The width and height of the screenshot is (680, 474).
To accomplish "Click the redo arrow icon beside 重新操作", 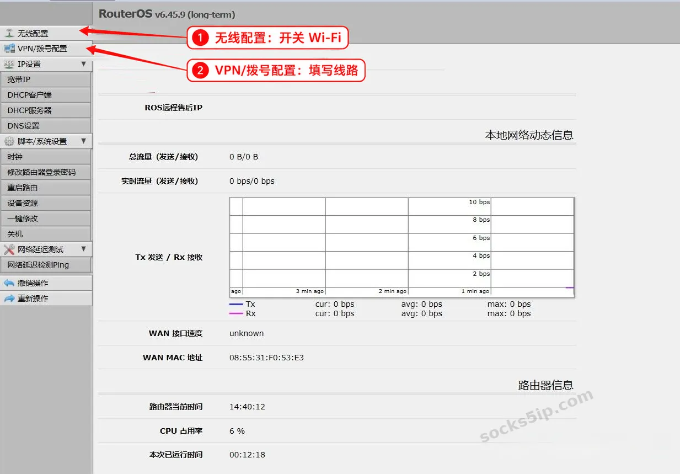I will point(9,299).
